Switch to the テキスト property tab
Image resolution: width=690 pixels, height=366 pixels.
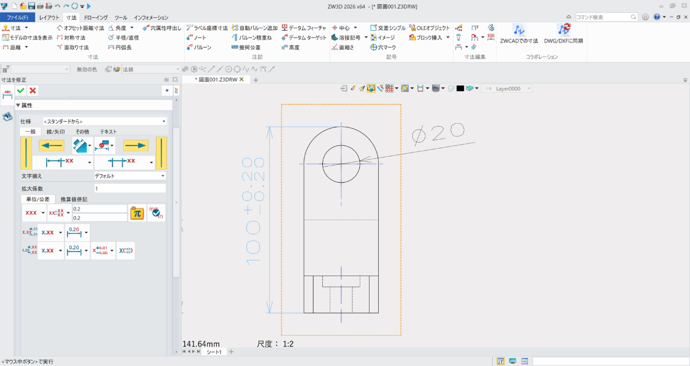tap(108, 132)
